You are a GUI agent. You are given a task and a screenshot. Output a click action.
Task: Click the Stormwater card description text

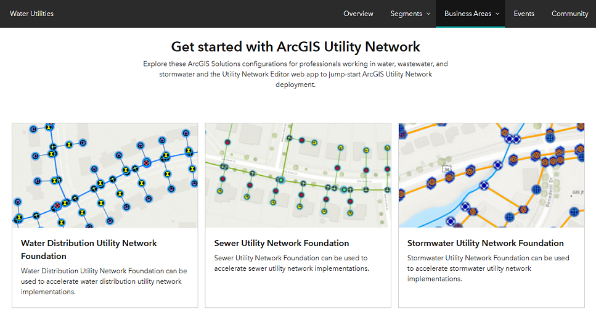tap(488, 268)
